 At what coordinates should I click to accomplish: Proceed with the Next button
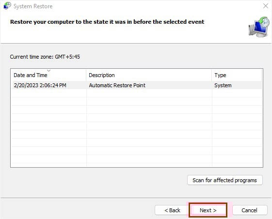(x=208, y=210)
